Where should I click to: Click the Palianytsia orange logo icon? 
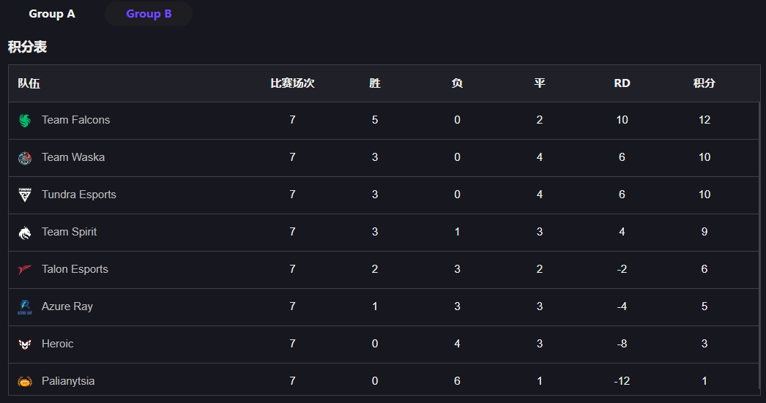(25, 382)
